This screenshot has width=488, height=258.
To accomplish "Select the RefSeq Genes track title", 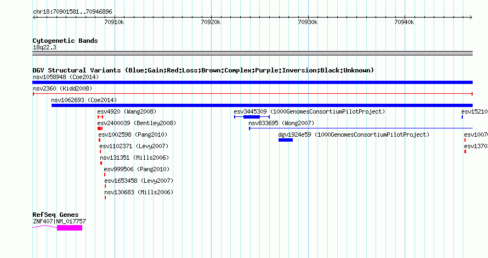I will pos(55,215).
